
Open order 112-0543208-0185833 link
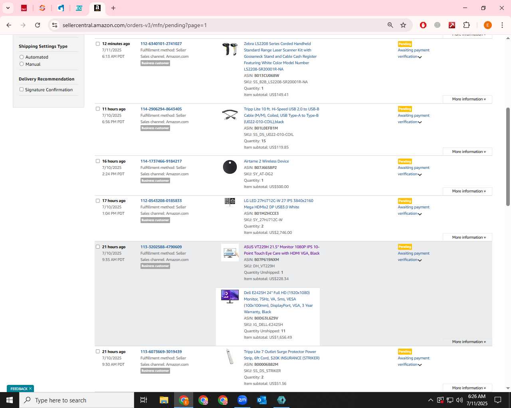point(161,201)
